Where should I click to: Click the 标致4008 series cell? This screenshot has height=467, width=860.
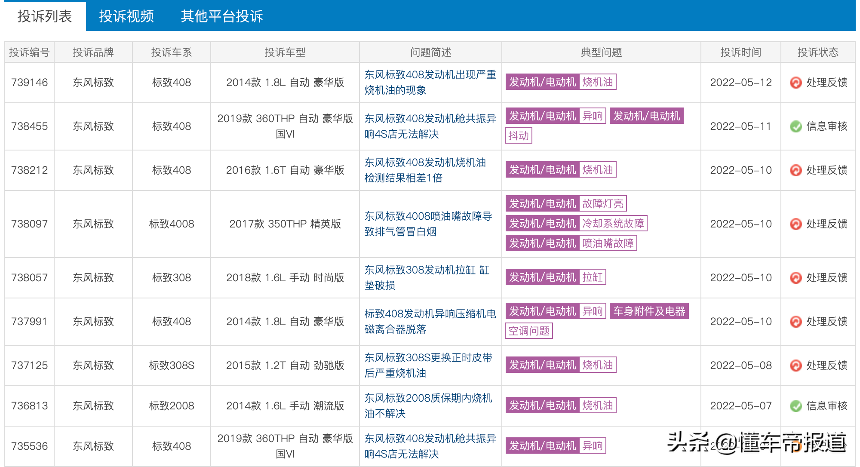171,224
